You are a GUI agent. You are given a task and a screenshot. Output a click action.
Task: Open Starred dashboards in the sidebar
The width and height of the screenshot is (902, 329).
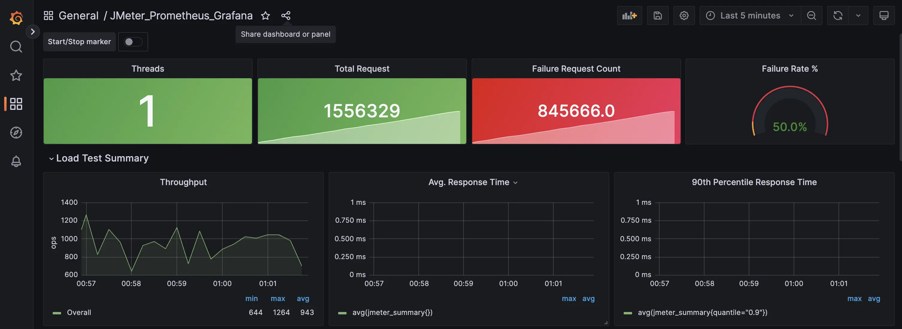coord(16,76)
